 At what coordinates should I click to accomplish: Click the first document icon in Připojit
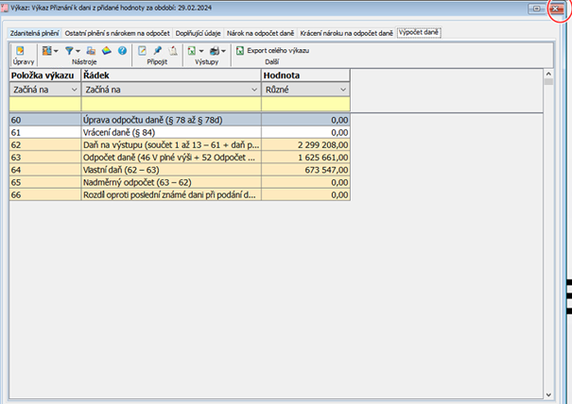tap(142, 50)
